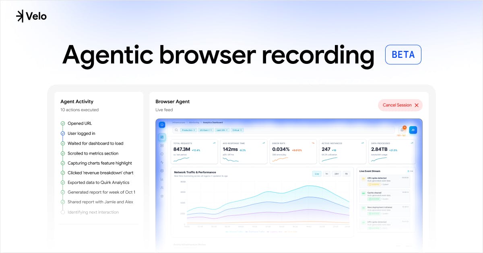
Task: Click the BETA badge
Action: 403,55
